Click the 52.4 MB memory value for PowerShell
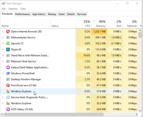The image size is (143, 117). point(101,73)
